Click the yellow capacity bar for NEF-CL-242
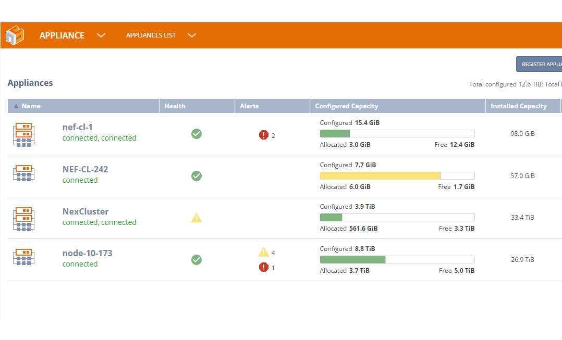The image size is (562, 340). (397, 175)
